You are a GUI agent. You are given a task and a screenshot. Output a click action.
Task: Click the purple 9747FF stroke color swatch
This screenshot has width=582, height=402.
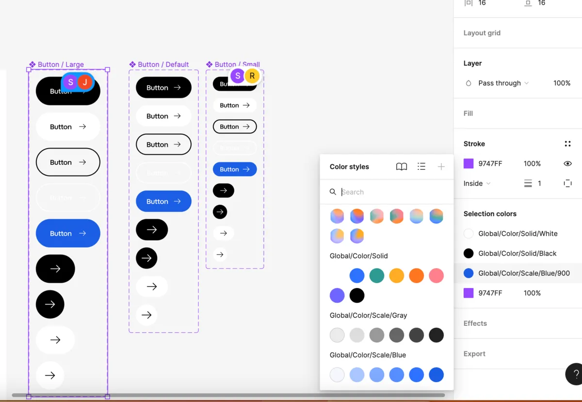(x=469, y=164)
